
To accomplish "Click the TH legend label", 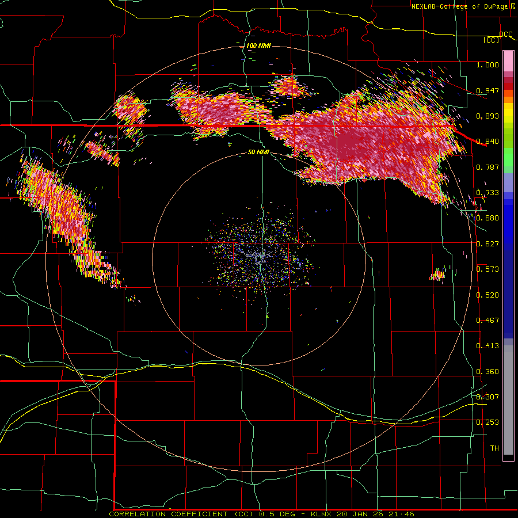I will [x=494, y=448].
